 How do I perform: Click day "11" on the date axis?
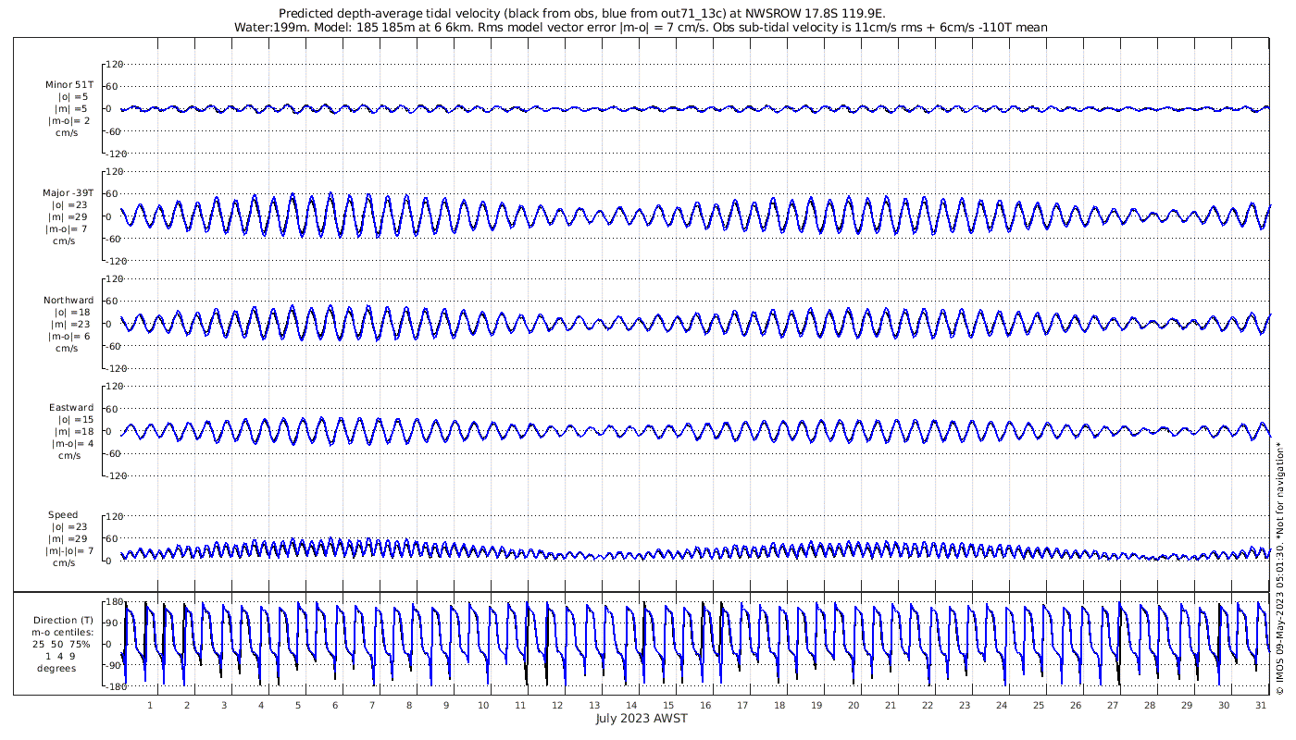(520, 705)
